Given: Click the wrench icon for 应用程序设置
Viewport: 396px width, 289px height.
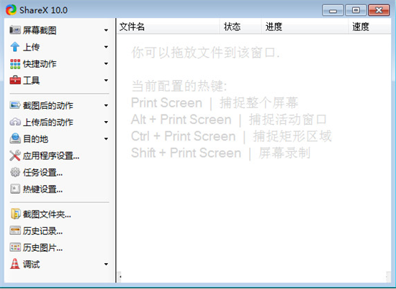Looking at the screenshot, I should point(15,156).
